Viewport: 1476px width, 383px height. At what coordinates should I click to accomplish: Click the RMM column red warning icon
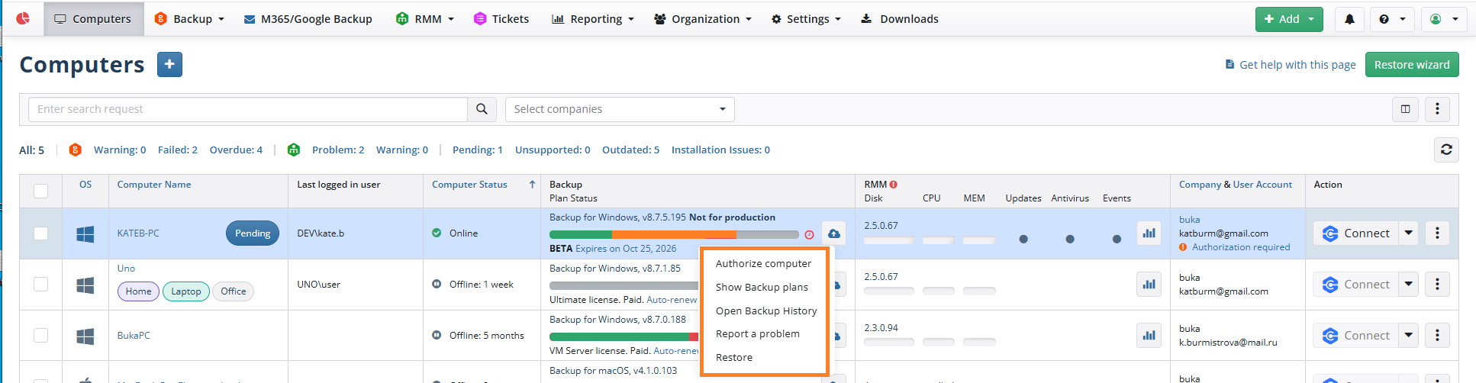coord(893,185)
